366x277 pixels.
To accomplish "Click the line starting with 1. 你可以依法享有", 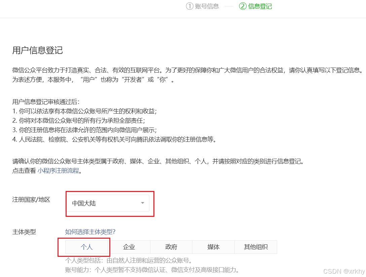I will click(84, 111).
